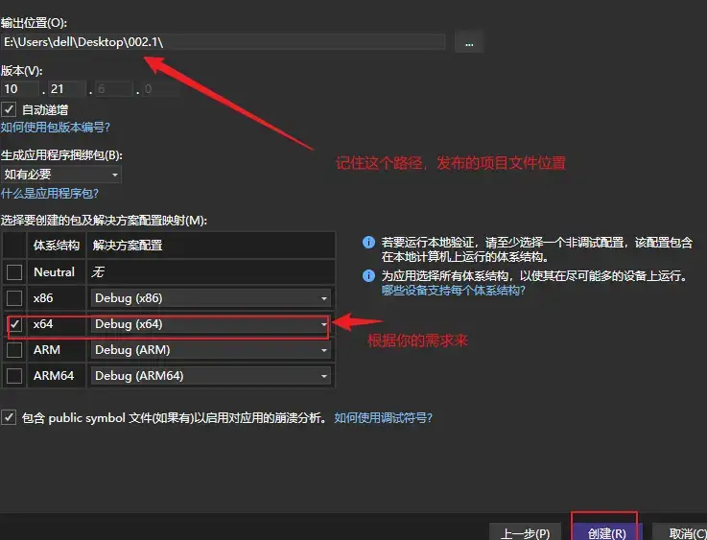Open the browse button for output location

tap(469, 43)
